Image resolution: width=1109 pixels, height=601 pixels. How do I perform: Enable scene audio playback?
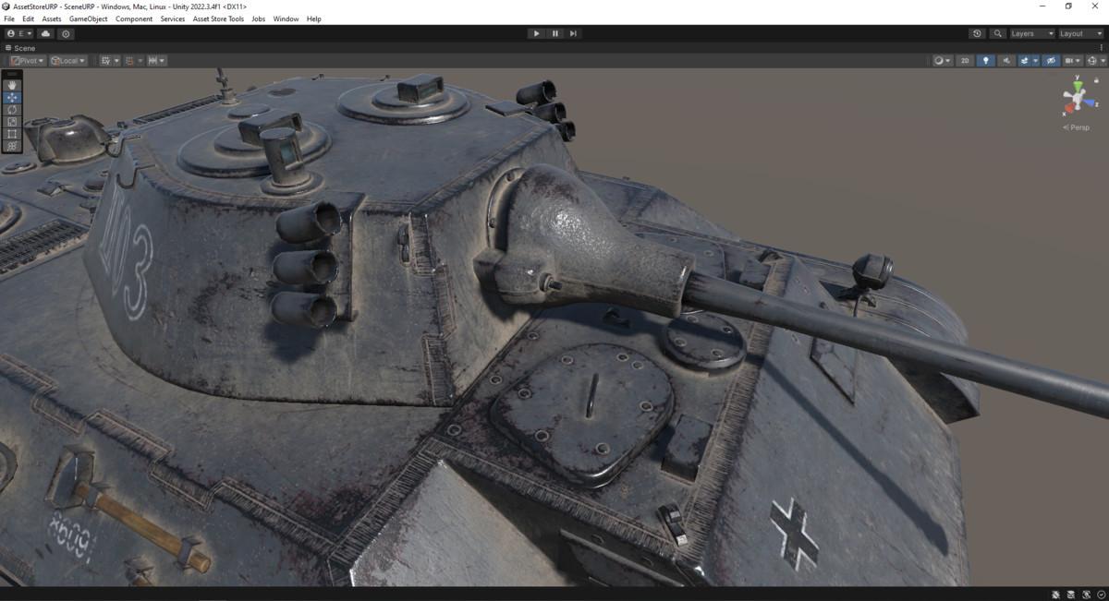(x=1006, y=60)
